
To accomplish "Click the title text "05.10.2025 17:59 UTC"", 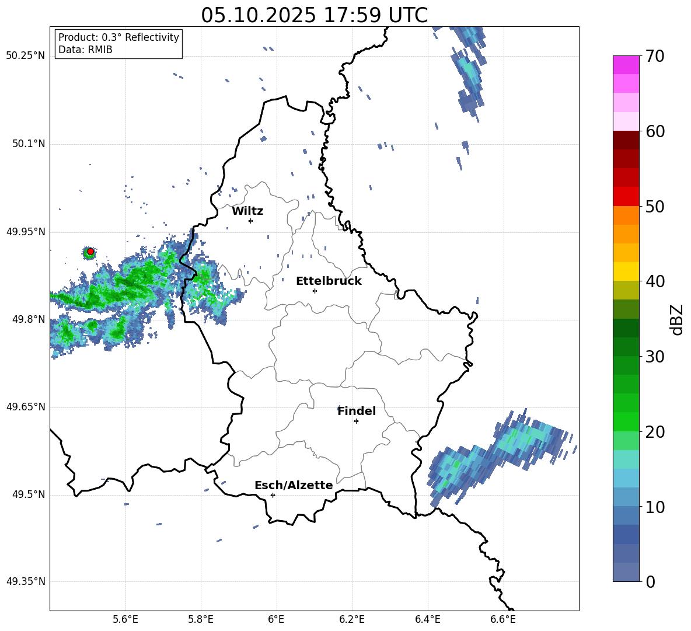I will click(314, 15).
